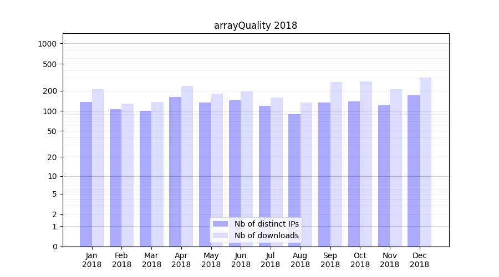Click the Mar 2018 distinct IPs bar

[x=145, y=178]
